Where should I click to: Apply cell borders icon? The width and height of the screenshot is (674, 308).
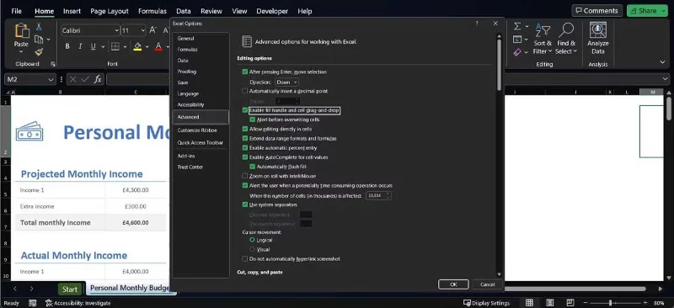[115, 46]
